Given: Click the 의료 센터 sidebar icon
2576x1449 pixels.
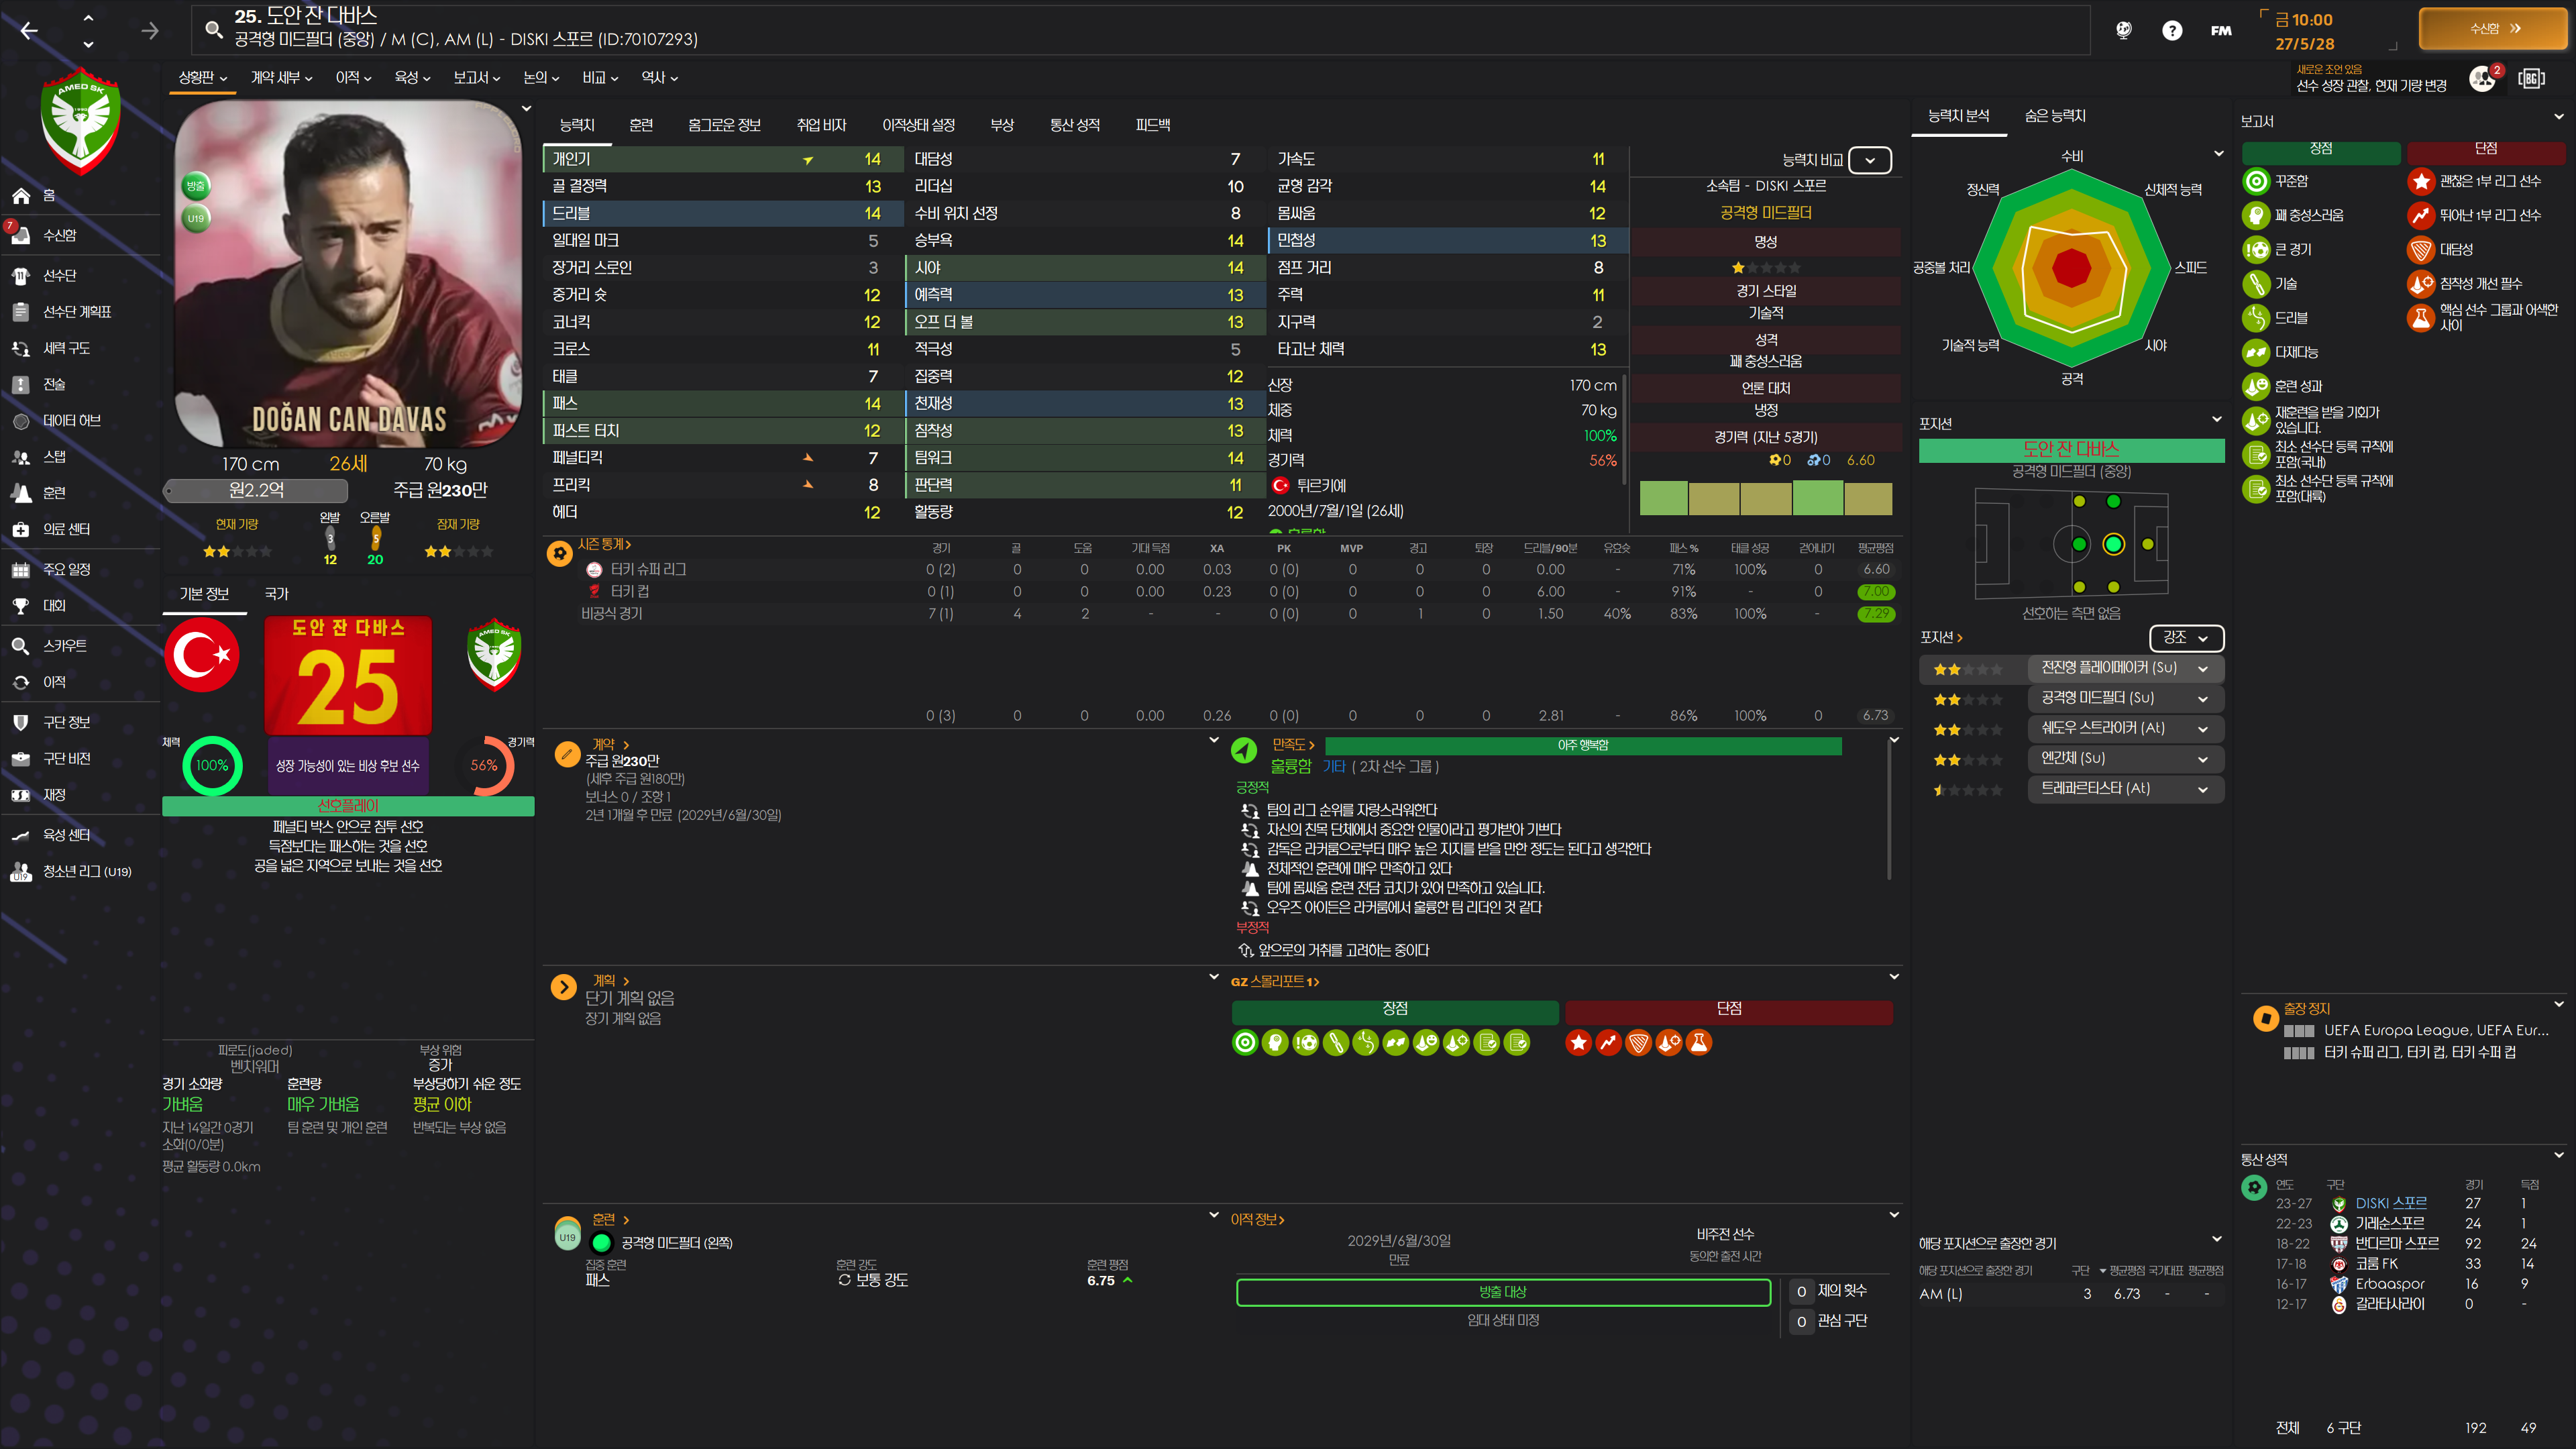Looking at the screenshot, I should point(21,530).
